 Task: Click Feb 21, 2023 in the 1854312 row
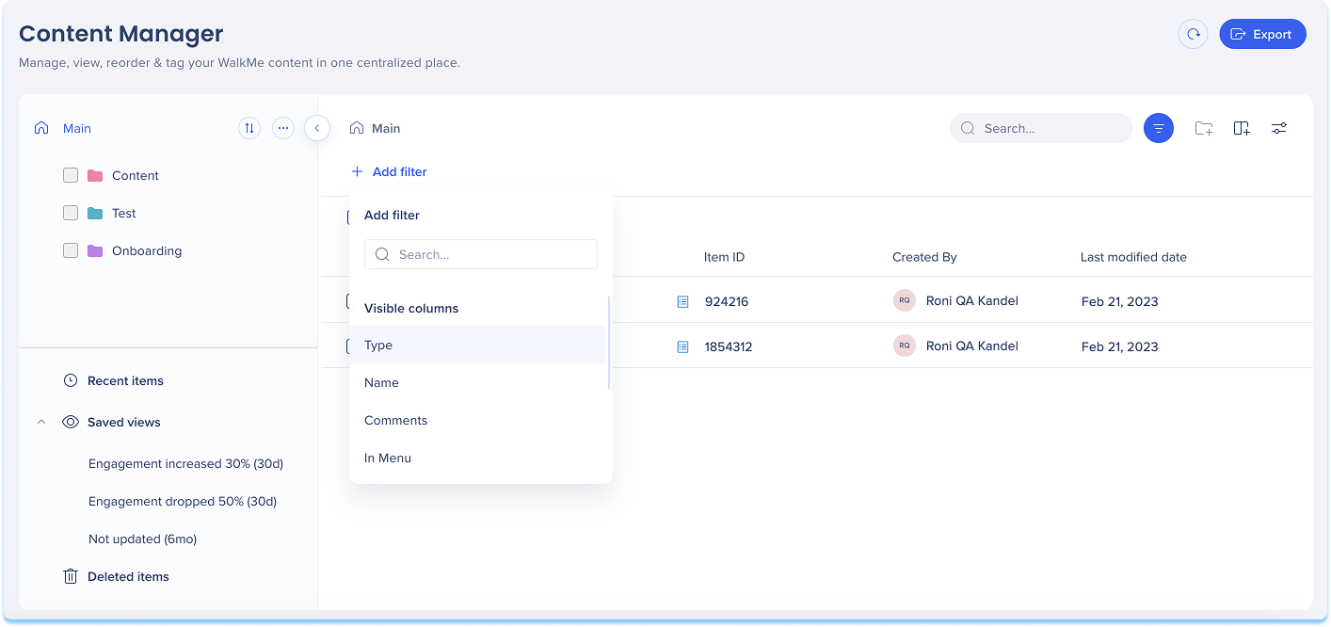click(1120, 346)
